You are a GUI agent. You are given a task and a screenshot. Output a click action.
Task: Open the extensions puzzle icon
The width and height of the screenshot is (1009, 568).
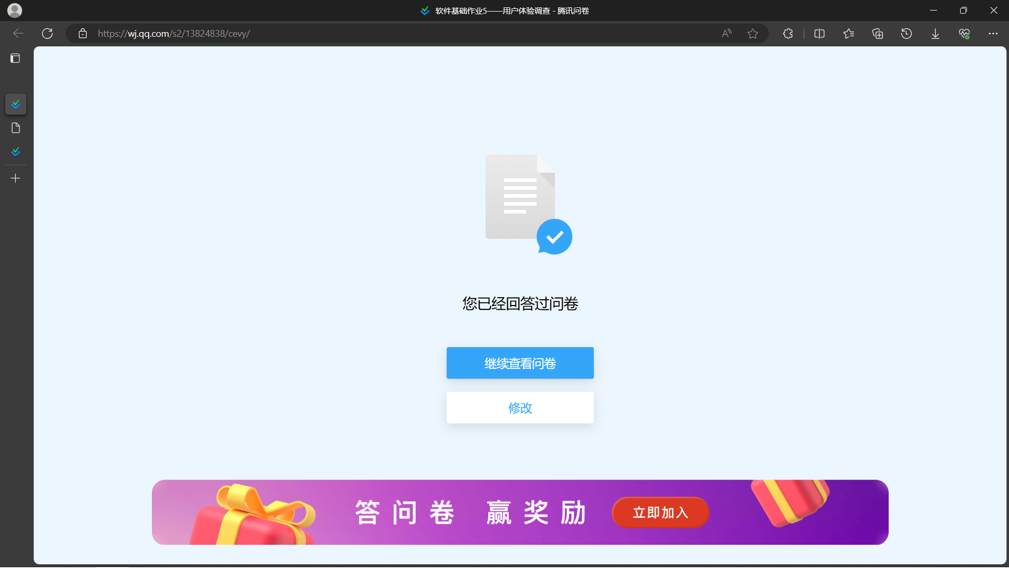788,34
